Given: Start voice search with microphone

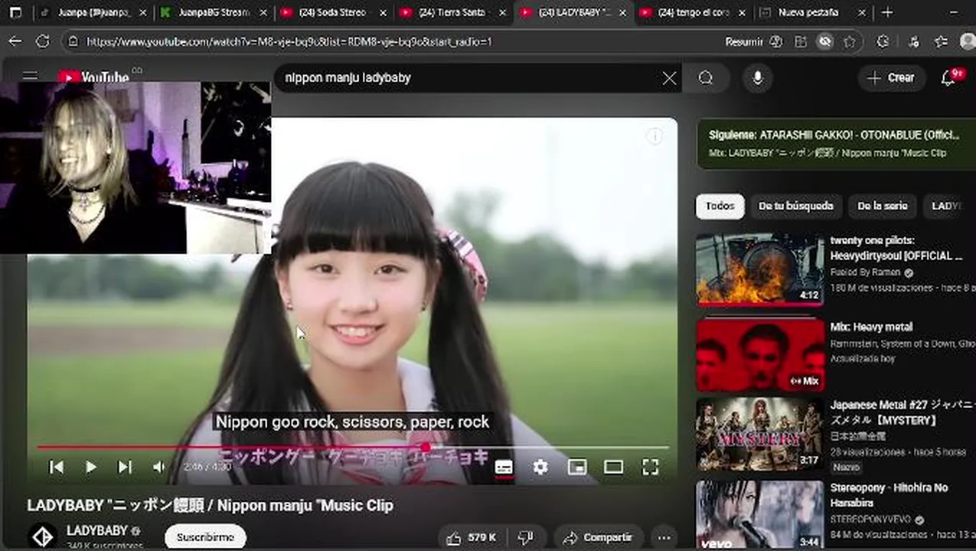Looking at the screenshot, I should [x=758, y=78].
